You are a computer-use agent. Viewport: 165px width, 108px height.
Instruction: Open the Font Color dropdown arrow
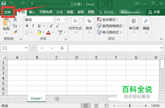53,32
